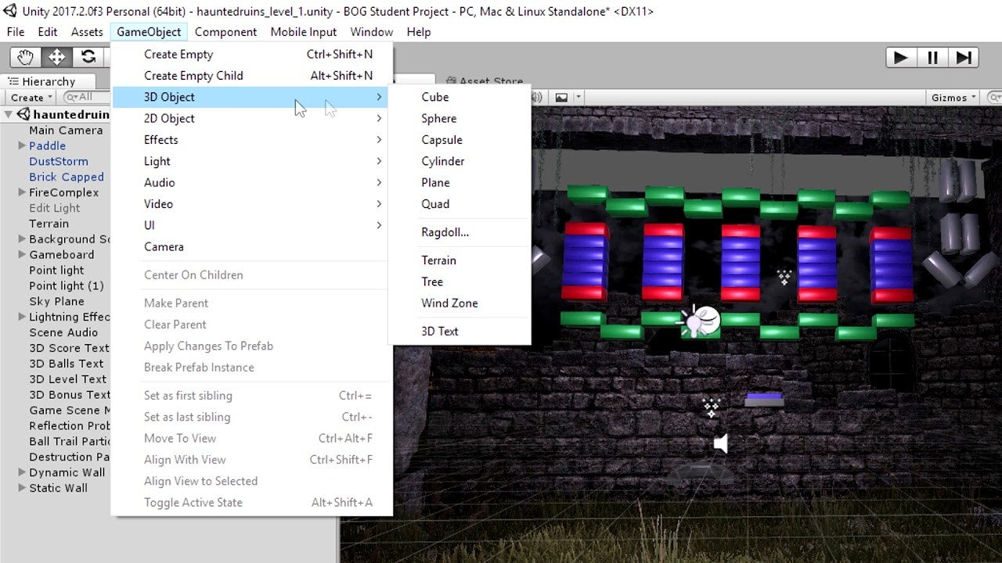This screenshot has width=1002, height=563.
Task: Create a Plane 3D object
Action: pos(460,182)
